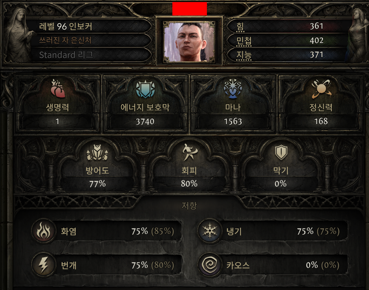Select the spirit icon above 정신력
This screenshot has width=369, height=290.
point(321,89)
